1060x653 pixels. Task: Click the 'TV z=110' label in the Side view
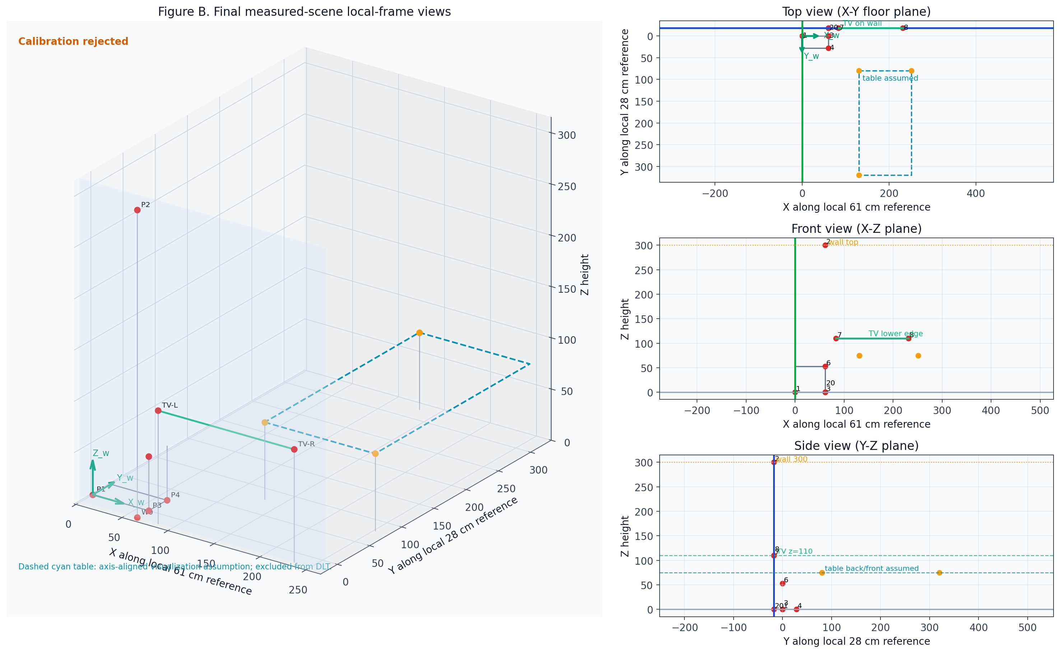[795, 551]
